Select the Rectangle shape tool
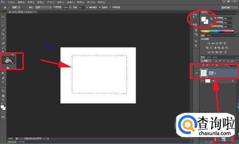Screen dimensions: 239x144 tap(3, 91)
